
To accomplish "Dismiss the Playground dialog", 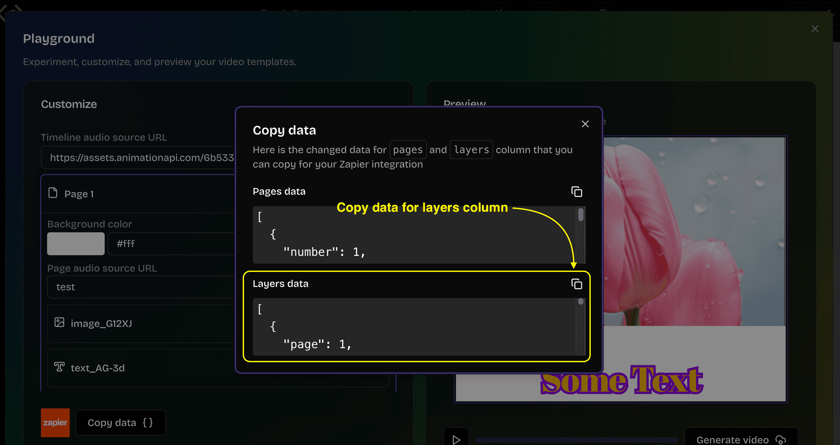I will coord(815,28).
